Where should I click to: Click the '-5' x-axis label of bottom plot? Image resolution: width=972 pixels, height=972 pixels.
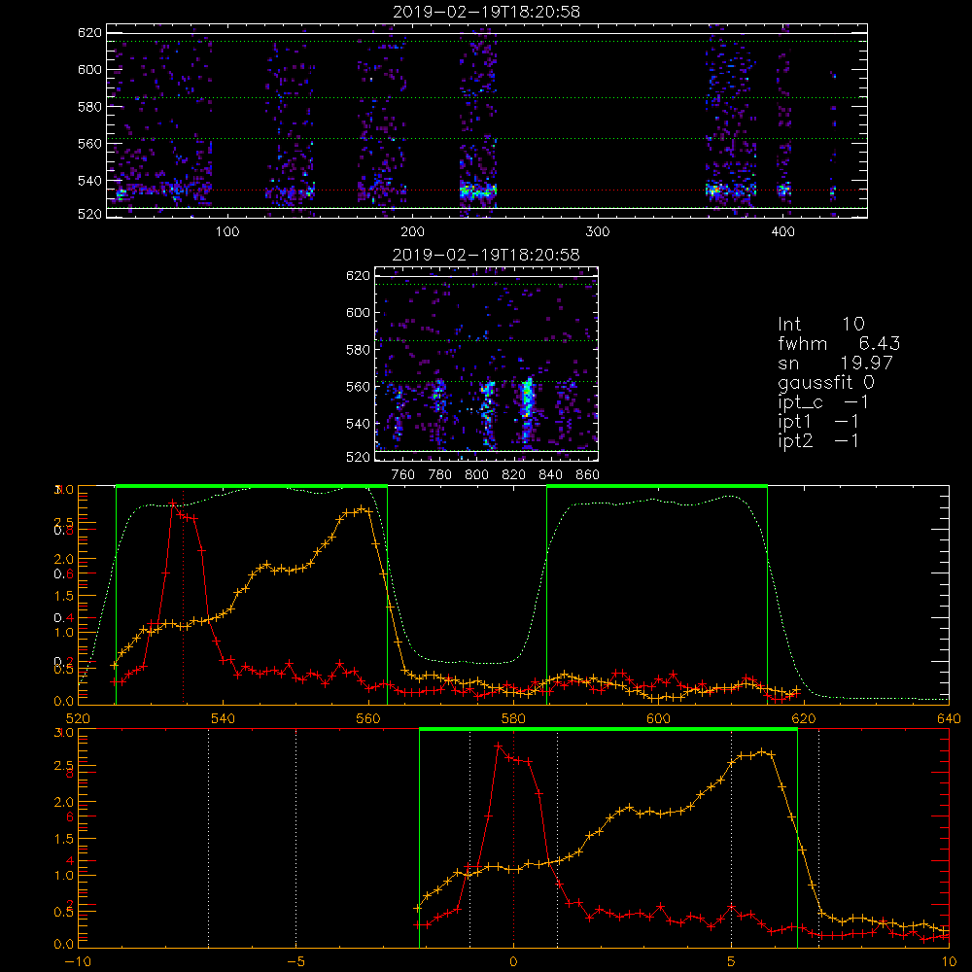[x=295, y=962]
